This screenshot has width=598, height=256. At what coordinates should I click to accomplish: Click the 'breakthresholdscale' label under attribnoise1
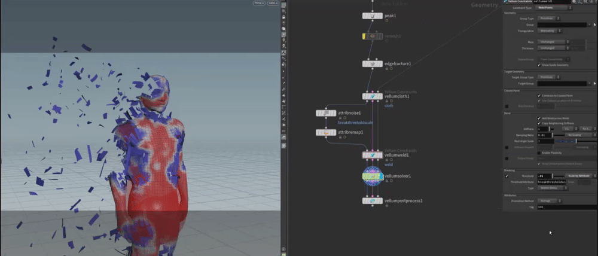pos(355,123)
